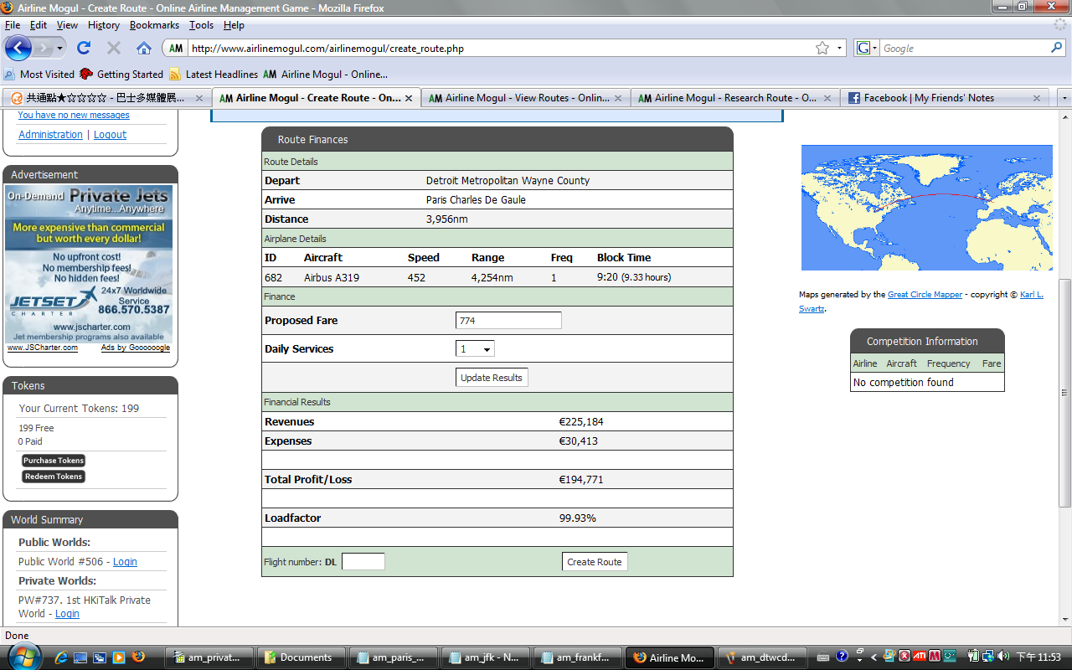1072x670 pixels.
Task: Open the Tools menu
Action: 201,25
